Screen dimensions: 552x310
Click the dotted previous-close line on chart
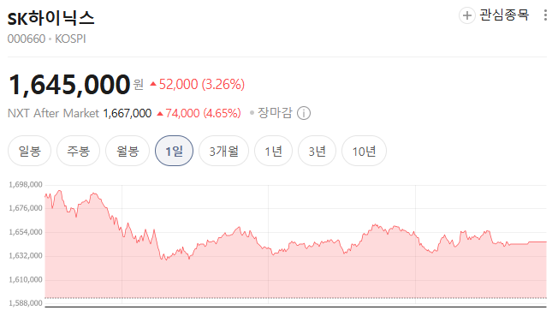pos(295,298)
